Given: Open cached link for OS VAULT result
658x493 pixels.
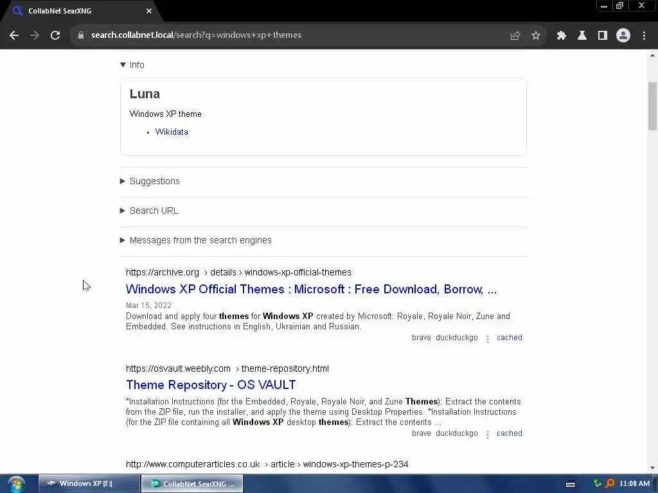Looking at the screenshot, I should [x=510, y=433].
